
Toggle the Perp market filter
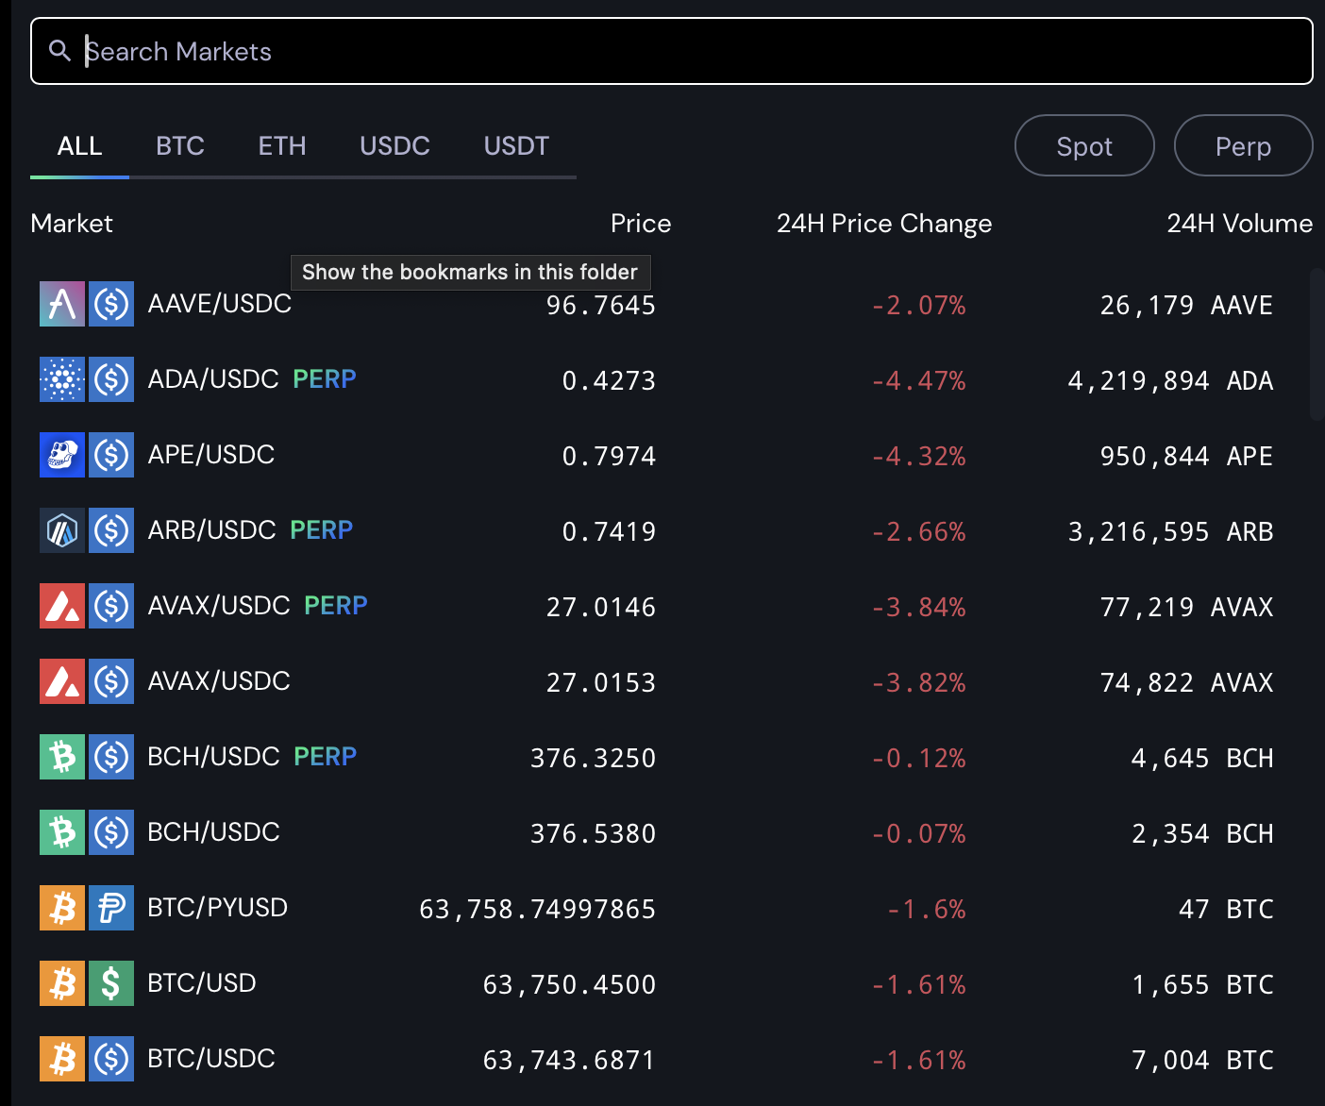point(1243,146)
